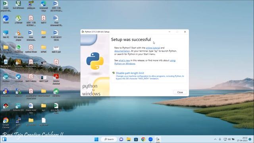254x143 pixels.
Task: Click the Close button in Python Setup
Action: 180,92
